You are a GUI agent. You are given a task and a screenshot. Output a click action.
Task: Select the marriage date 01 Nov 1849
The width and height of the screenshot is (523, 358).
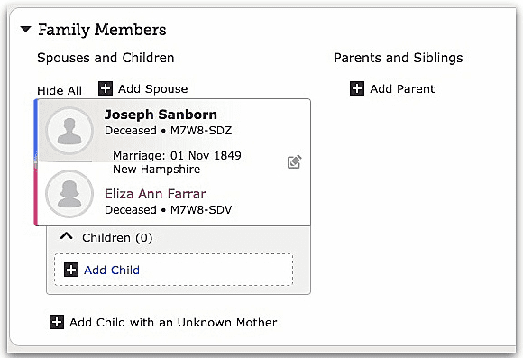[x=206, y=155]
